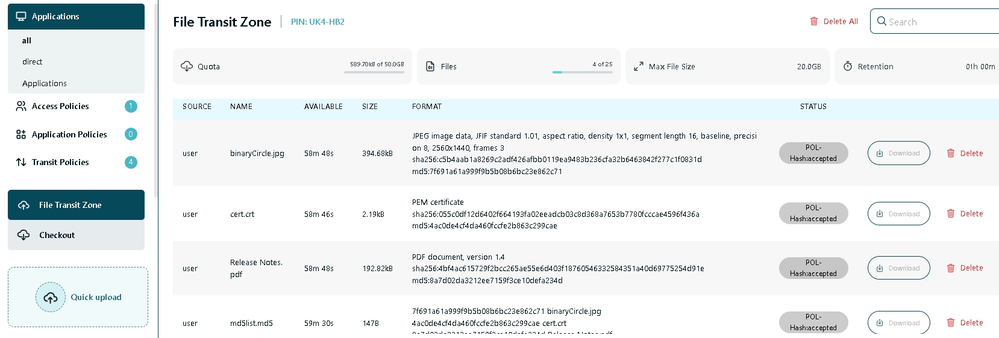The width and height of the screenshot is (999, 338).
Task: Download the binaryCircle.jpg file
Action: (x=898, y=153)
